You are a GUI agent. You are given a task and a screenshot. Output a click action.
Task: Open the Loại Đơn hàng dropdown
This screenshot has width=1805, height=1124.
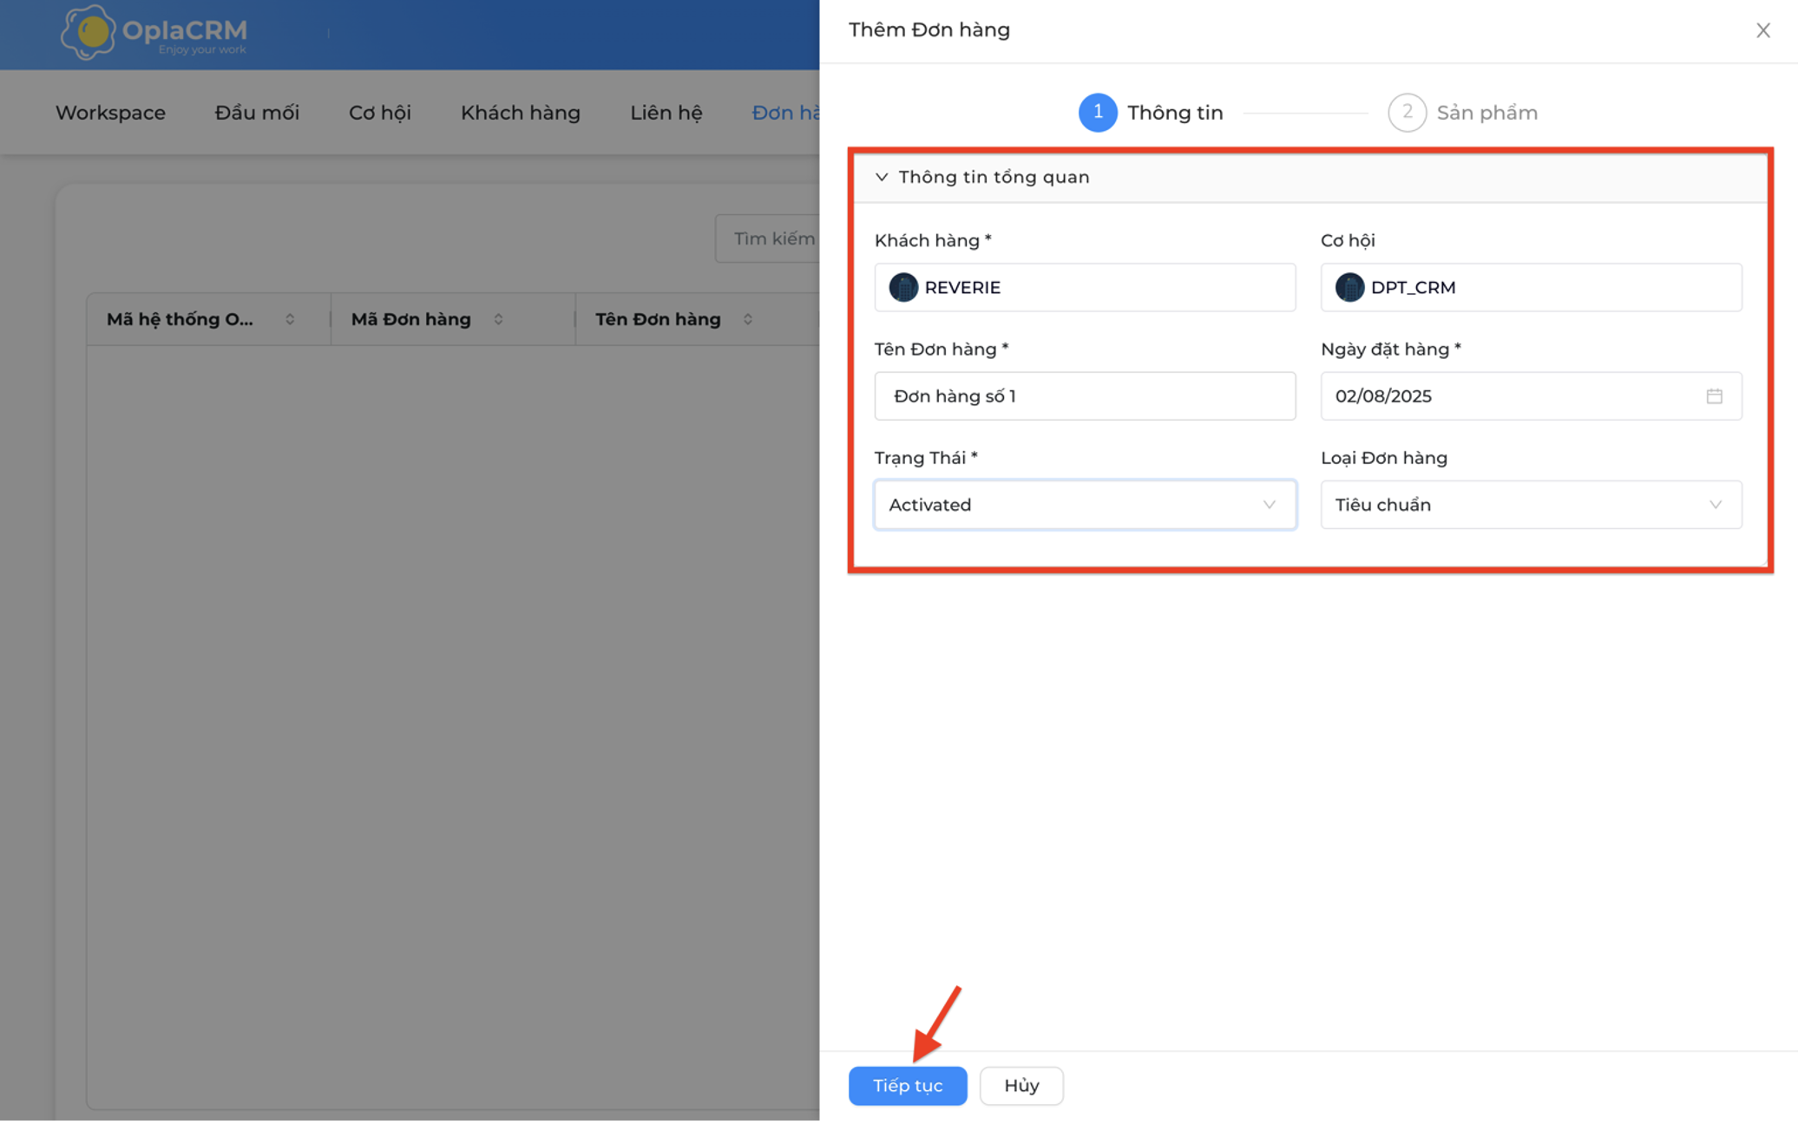1531,505
